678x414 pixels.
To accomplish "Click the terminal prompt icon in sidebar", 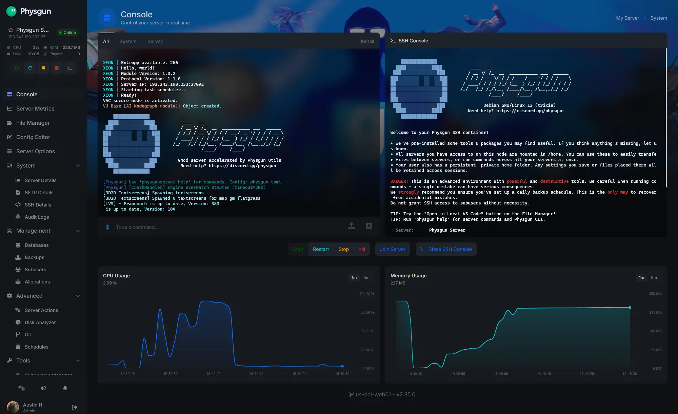I will click(70, 68).
